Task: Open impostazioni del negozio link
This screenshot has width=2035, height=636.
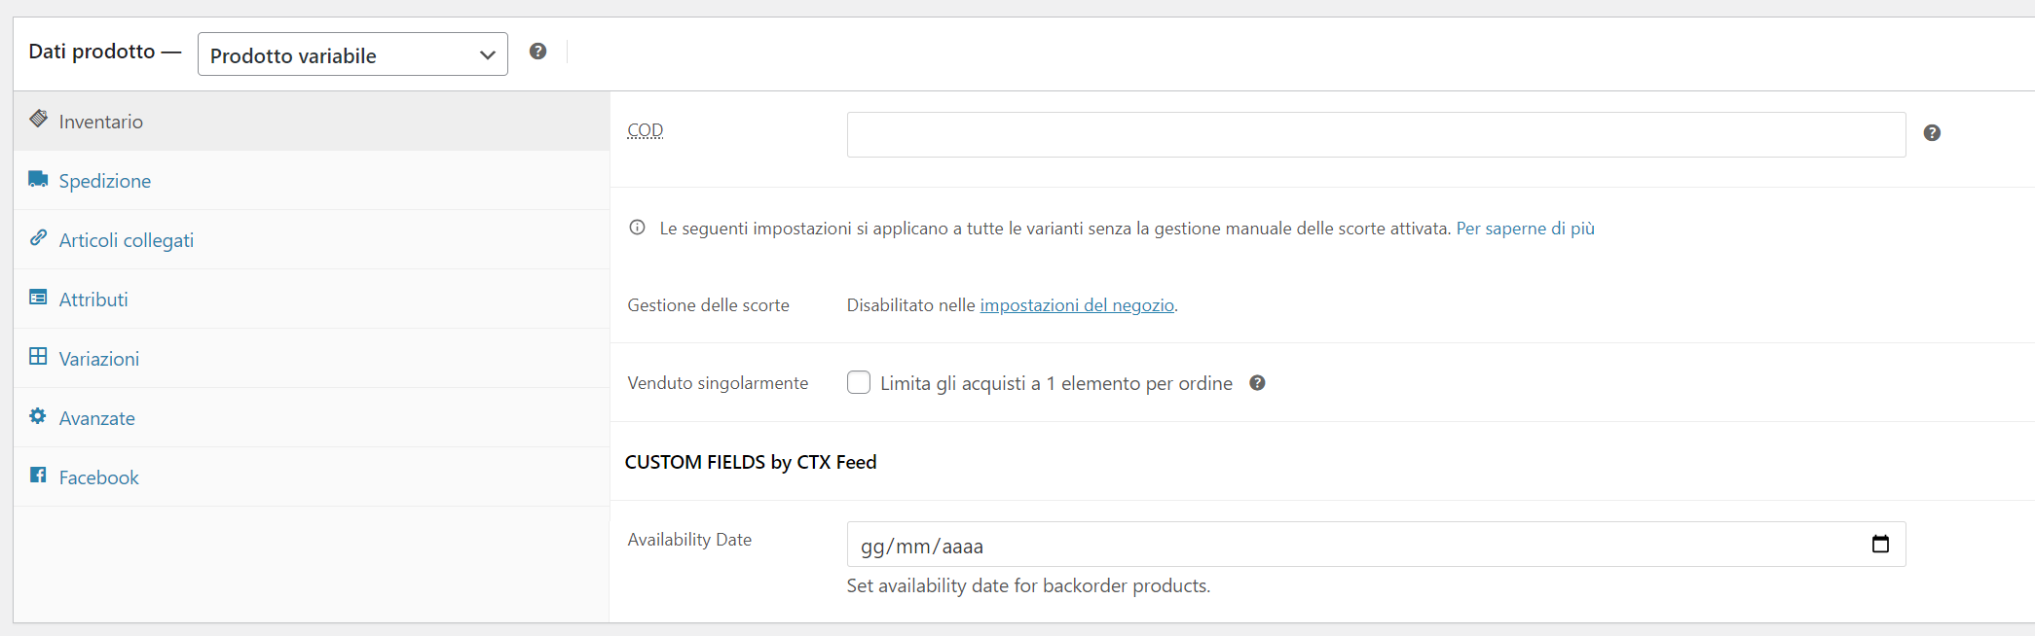Action: pos(1077,305)
